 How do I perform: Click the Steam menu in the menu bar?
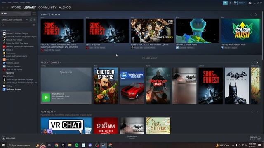pyautogui.click(x=4, y=2)
